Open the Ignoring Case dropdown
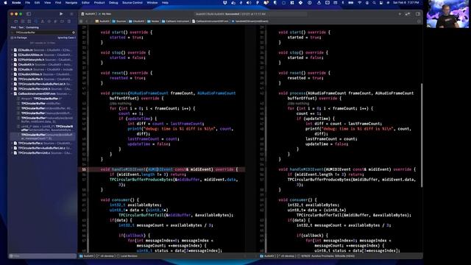Screen dimensions: 471x265 (x=66, y=38)
